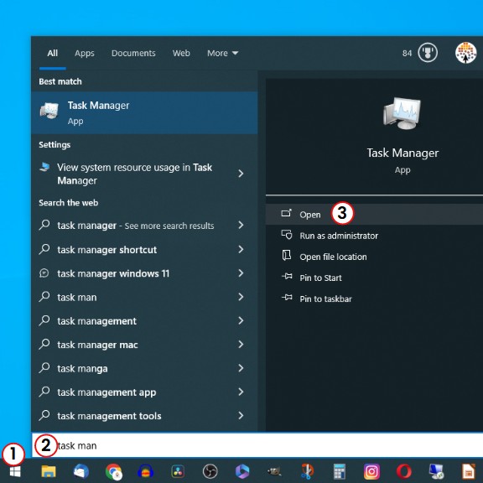Launch Chrome from the taskbar
This screenshot has height=483, width=483.
tap(113, 471)
